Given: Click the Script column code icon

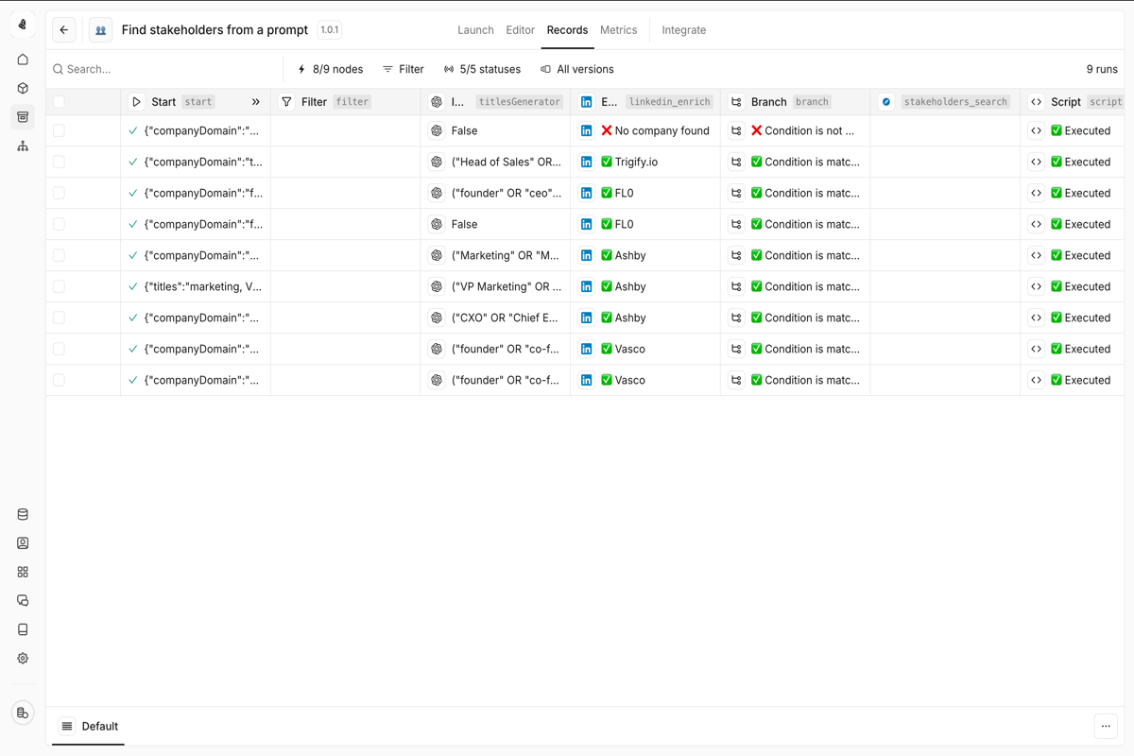Looking at the screenshot, I should (x=1037, y=102).
